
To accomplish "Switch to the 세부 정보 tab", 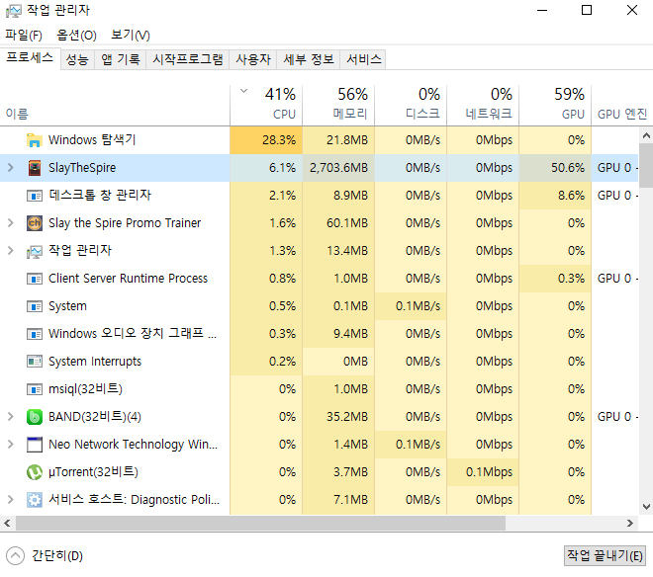I will [x=309, y=59].
